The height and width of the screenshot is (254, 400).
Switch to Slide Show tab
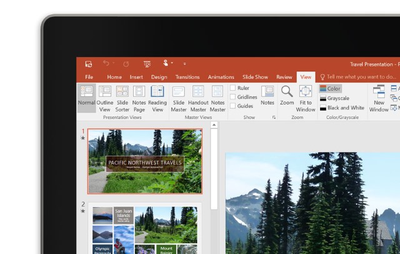click(255, 77)
